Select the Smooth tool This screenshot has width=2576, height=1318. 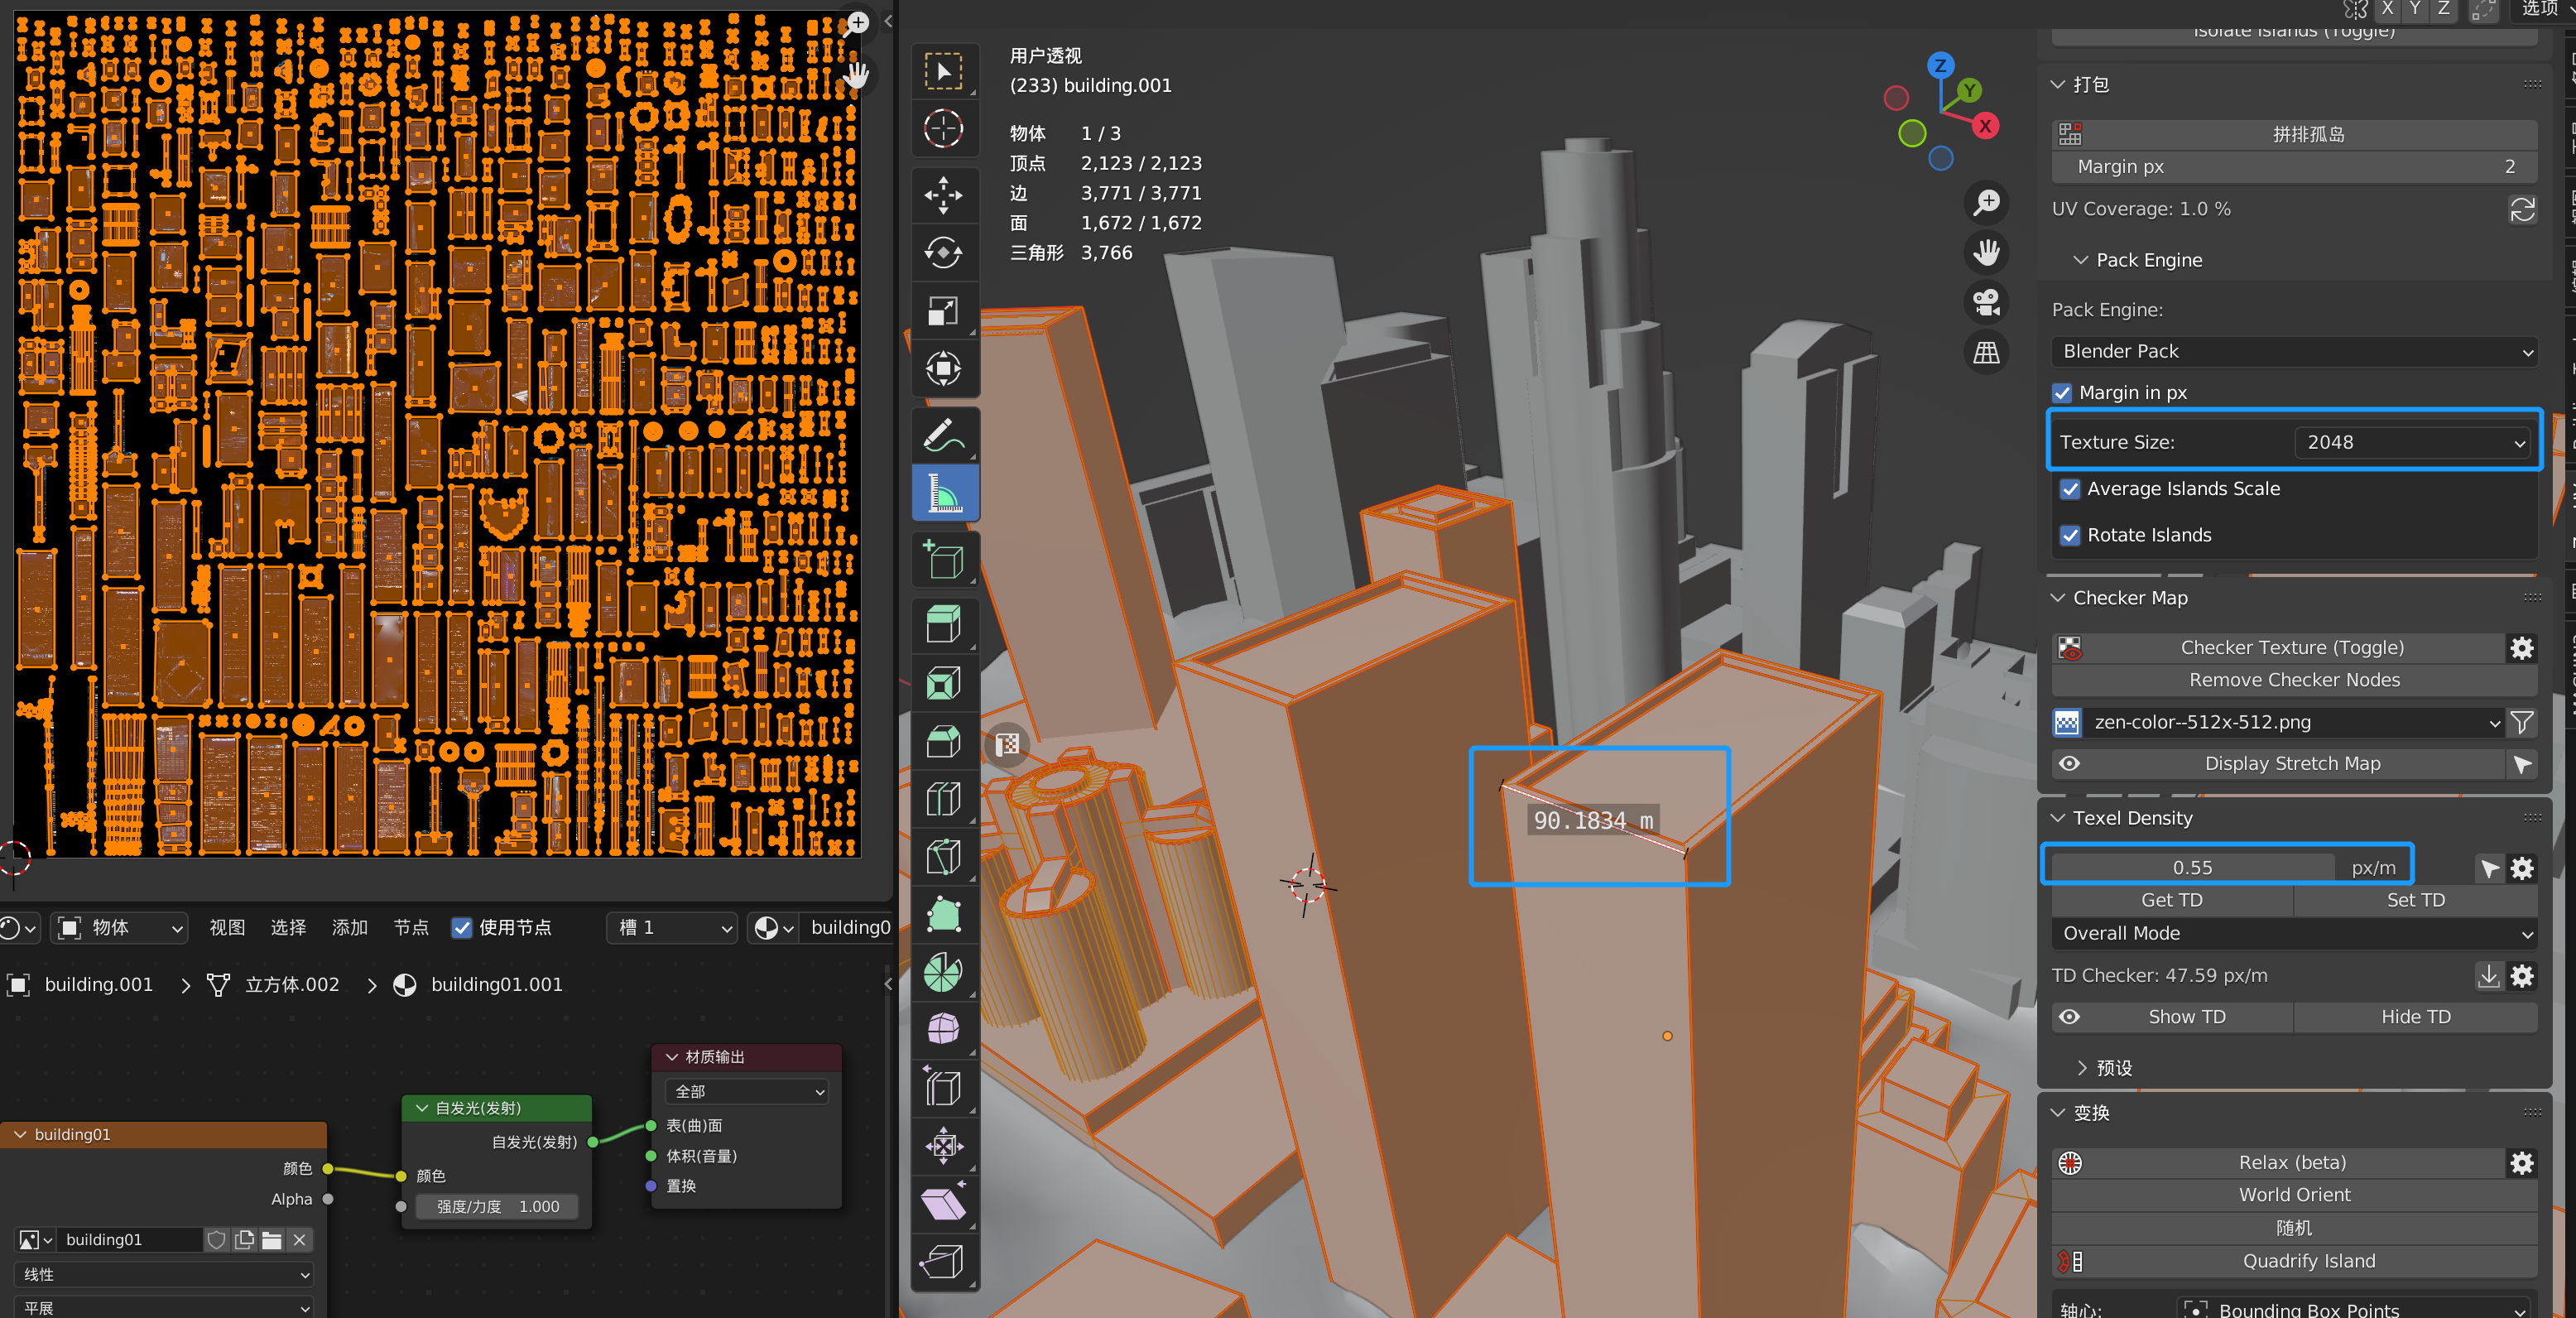943,1029
